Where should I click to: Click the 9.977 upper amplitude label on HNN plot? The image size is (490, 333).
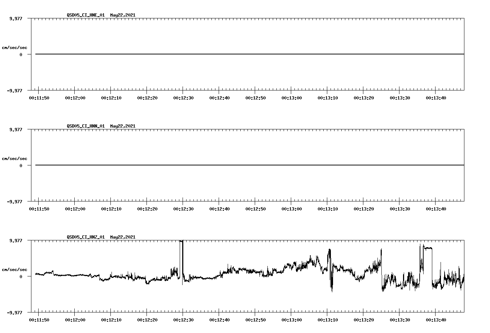coord(16,129)
